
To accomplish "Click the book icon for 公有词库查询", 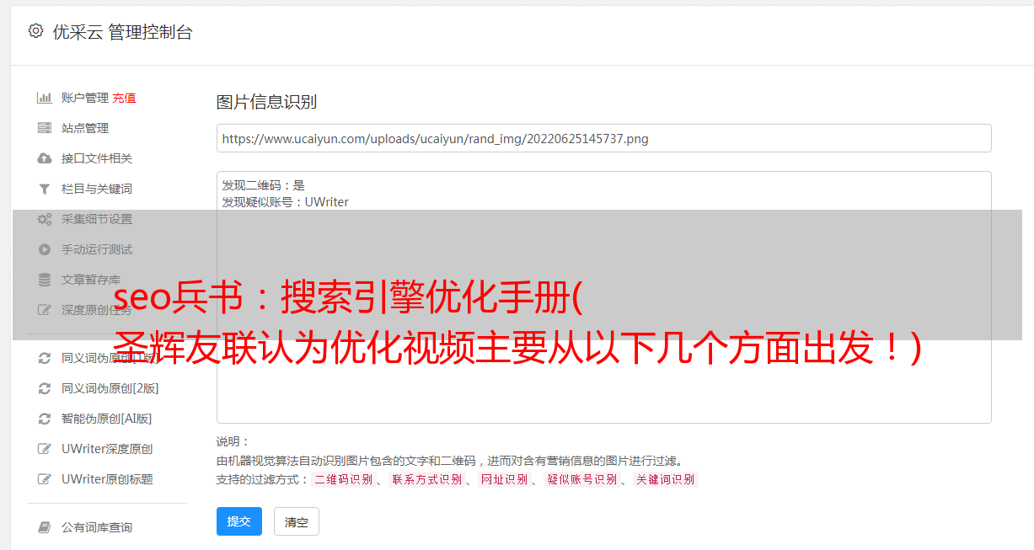I will point(45,527).
